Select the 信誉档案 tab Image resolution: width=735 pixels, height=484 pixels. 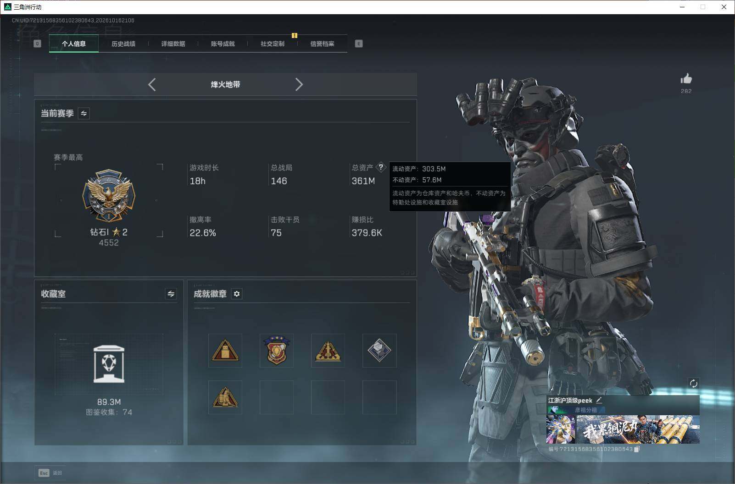pos(322,44)
